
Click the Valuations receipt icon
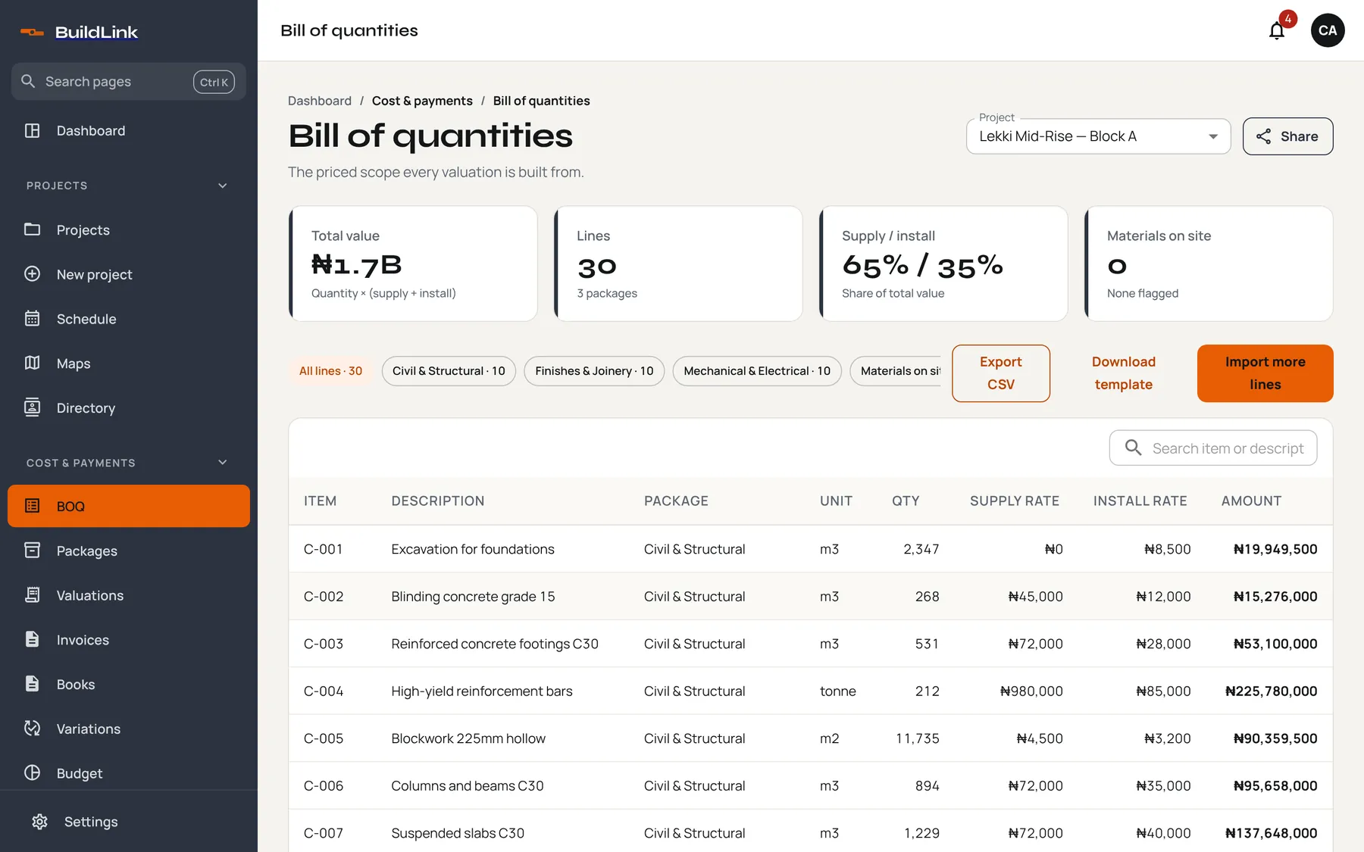tap(32, 595)
